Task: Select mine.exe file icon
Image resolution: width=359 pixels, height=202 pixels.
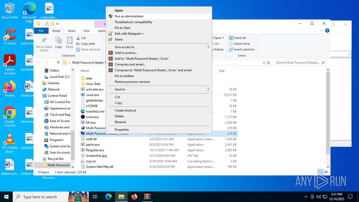Action: (83, 117)
